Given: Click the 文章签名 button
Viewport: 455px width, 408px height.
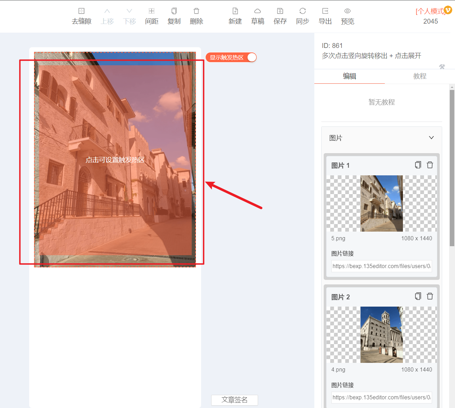Looking at the screenshot, I should click(234, 400).
